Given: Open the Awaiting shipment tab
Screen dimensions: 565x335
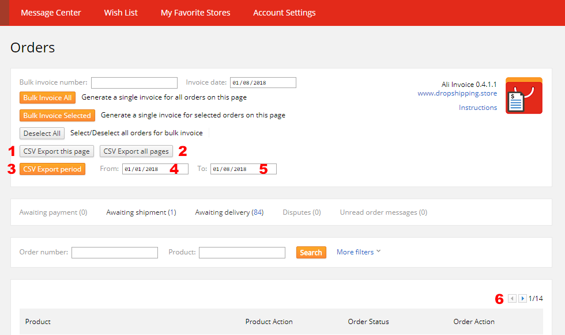Looking at the screenshot, I should pyautogui.click(x=141, y=212).
